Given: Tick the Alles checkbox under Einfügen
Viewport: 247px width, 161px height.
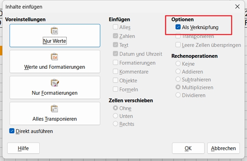Looking at the screenshot, I should tap(115, 27).
